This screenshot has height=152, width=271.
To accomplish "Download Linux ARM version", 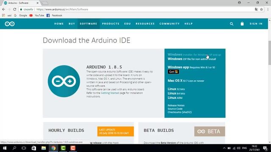I will 175,98.
